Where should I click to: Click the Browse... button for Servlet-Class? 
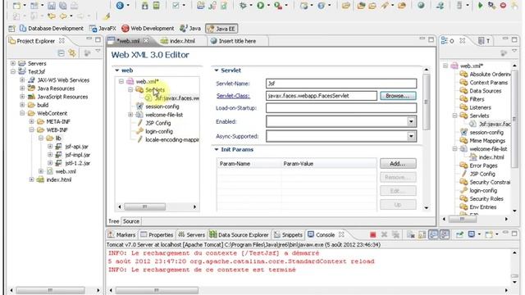pos(398,96)
